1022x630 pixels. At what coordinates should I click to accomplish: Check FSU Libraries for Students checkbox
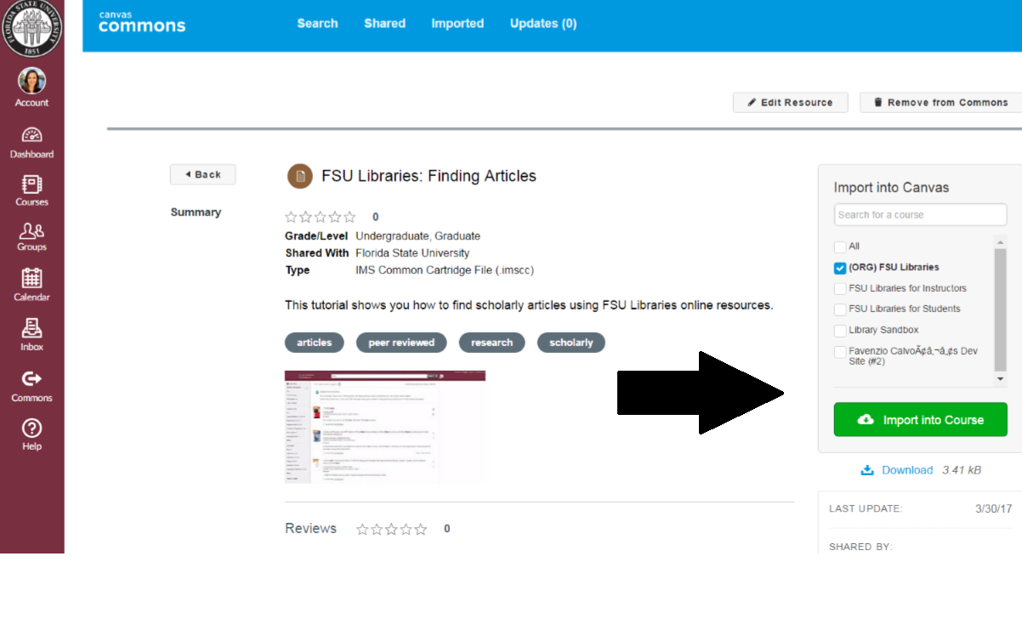pyautogui.click(x=840, y=309)
